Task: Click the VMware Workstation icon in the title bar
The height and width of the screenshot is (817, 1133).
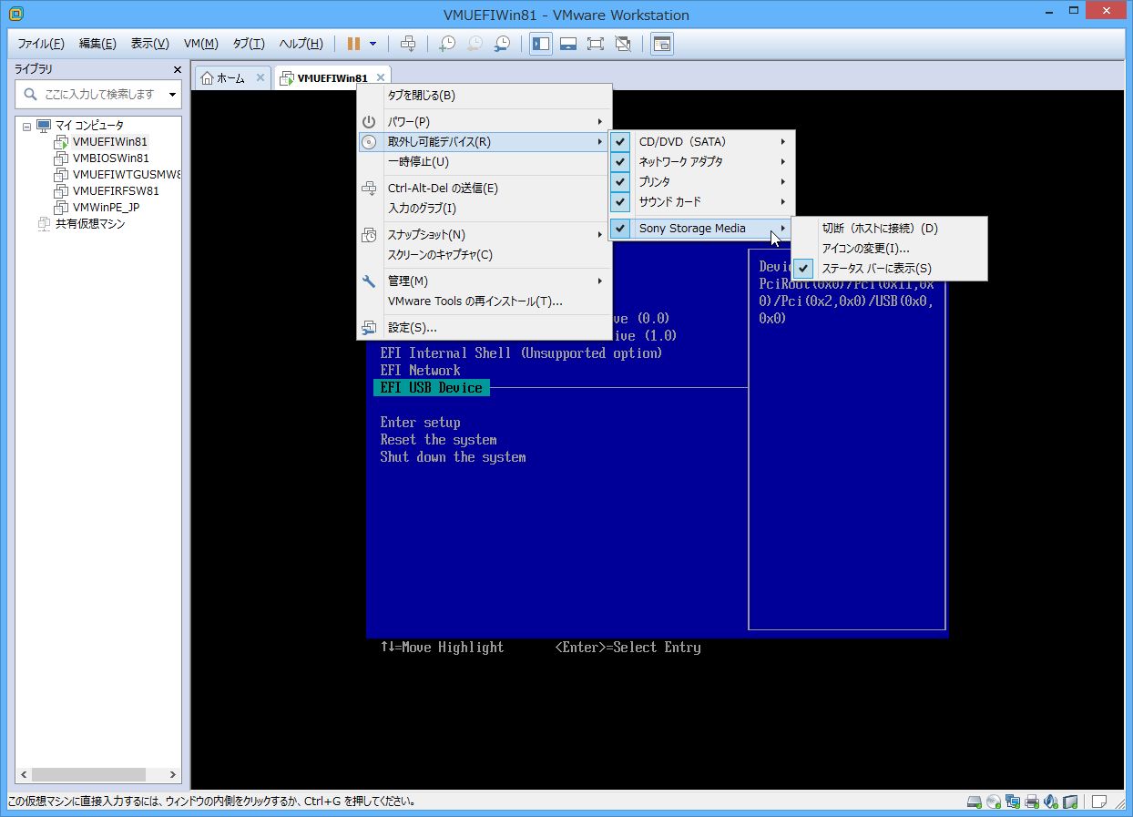Action: point(15,14)
